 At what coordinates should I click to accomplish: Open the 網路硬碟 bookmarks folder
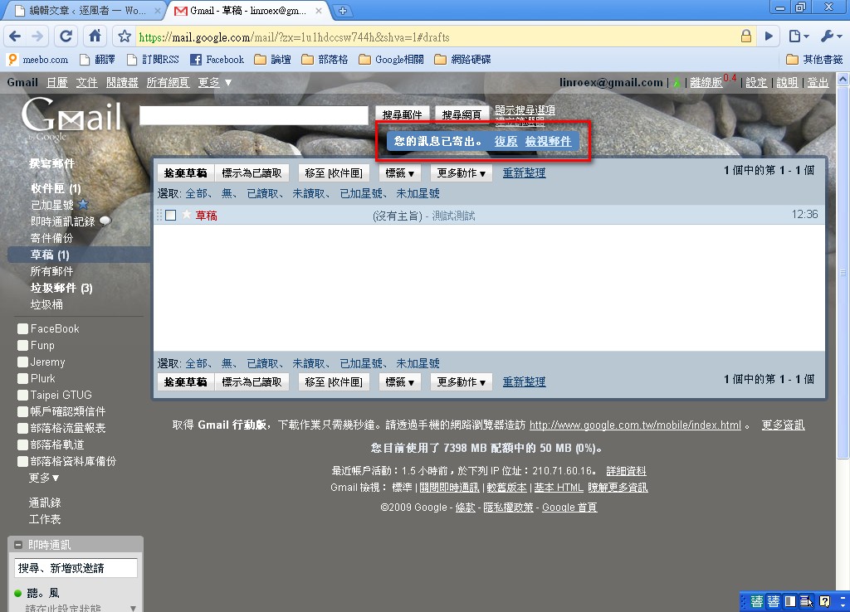462,60
